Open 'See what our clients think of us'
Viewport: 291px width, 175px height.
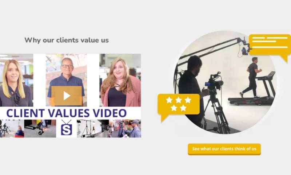224,149
